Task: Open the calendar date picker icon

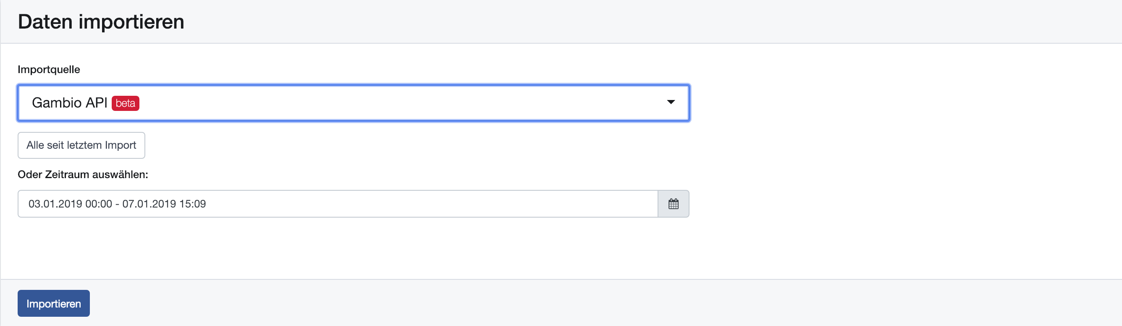Action: tap(673, 203)
